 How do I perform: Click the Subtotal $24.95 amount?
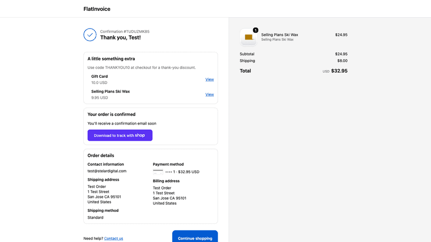point(341,54)
